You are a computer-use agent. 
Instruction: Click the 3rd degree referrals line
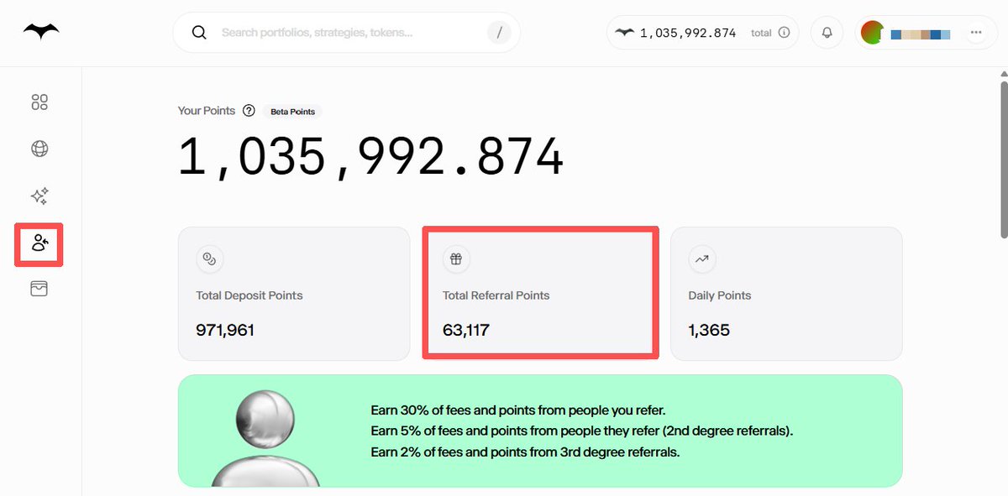pyautogui.click(x=525, y=452)
